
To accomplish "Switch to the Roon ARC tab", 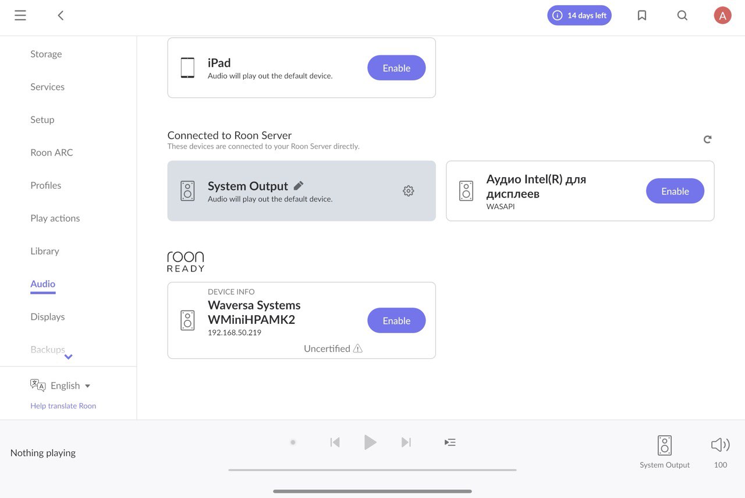I will click(52, 153).
